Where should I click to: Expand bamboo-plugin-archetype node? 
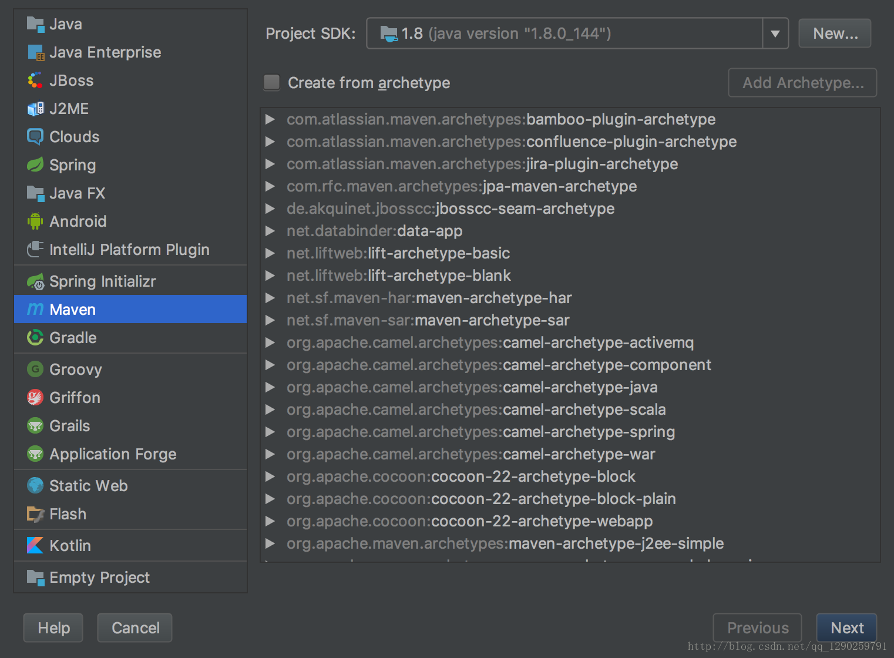pos(270,119)
